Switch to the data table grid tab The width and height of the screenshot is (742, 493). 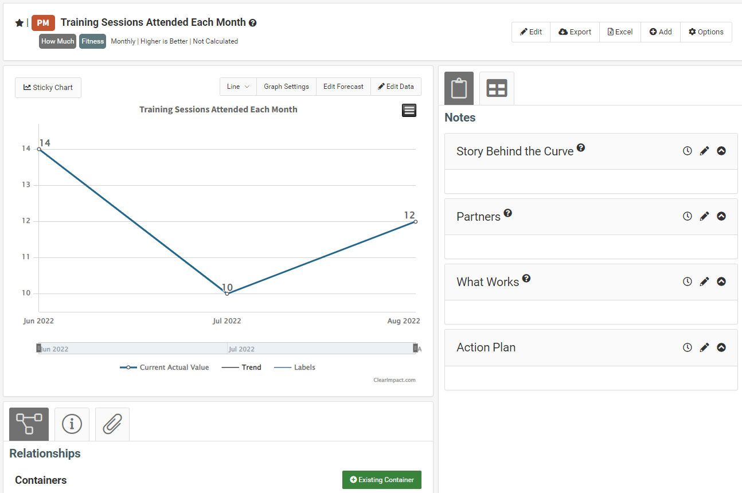tap(497, 88)
